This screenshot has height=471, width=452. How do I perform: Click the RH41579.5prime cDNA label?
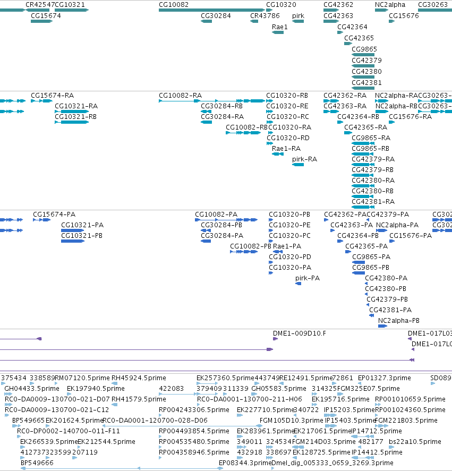pos(139,399)
